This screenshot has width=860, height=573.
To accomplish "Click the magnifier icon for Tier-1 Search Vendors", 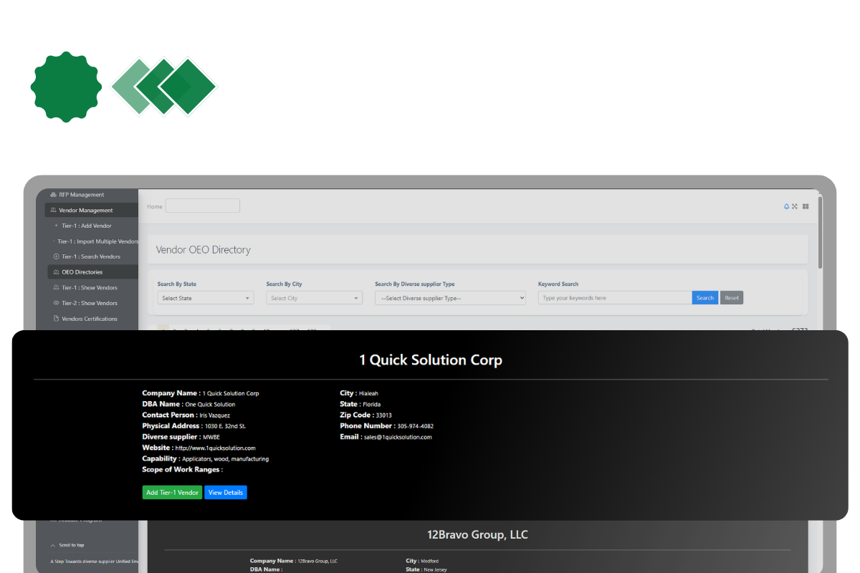I will (55, 256).
